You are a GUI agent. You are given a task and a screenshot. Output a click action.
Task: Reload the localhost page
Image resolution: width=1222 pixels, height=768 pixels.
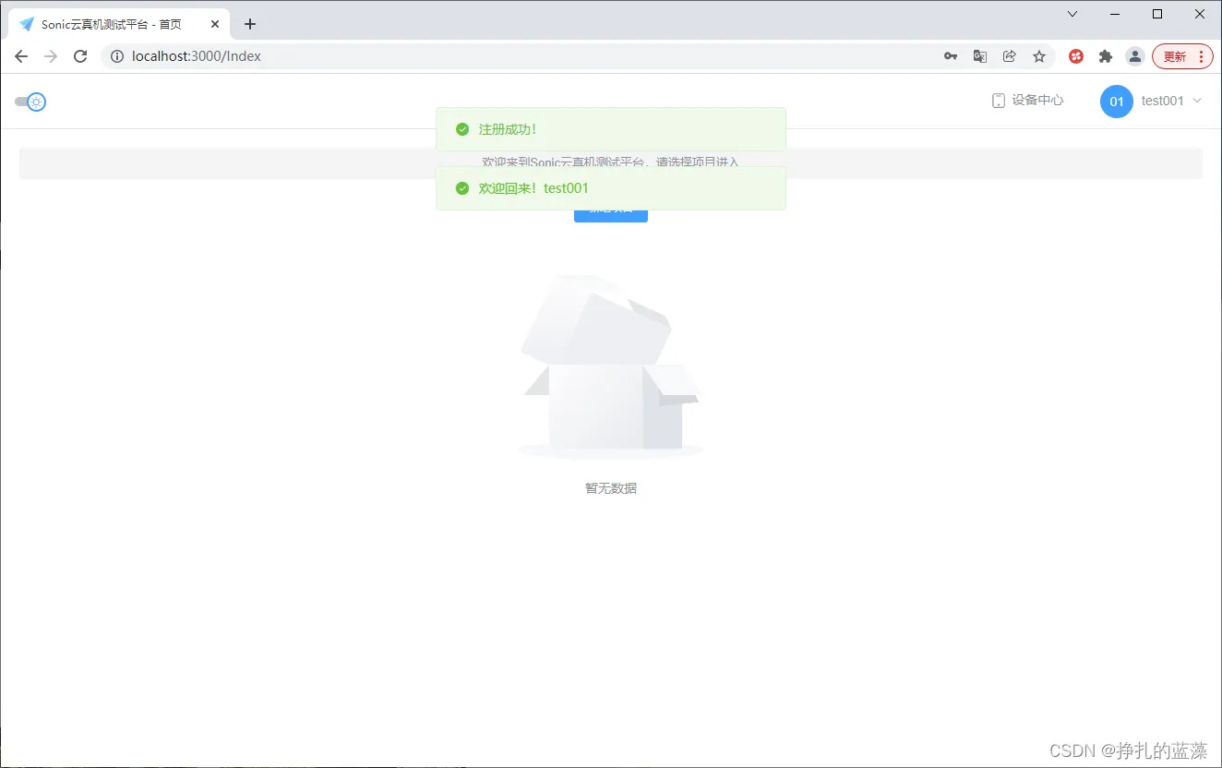80,55
